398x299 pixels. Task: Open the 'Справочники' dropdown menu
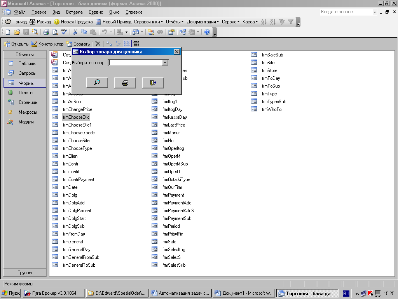(x=148, y=22)
